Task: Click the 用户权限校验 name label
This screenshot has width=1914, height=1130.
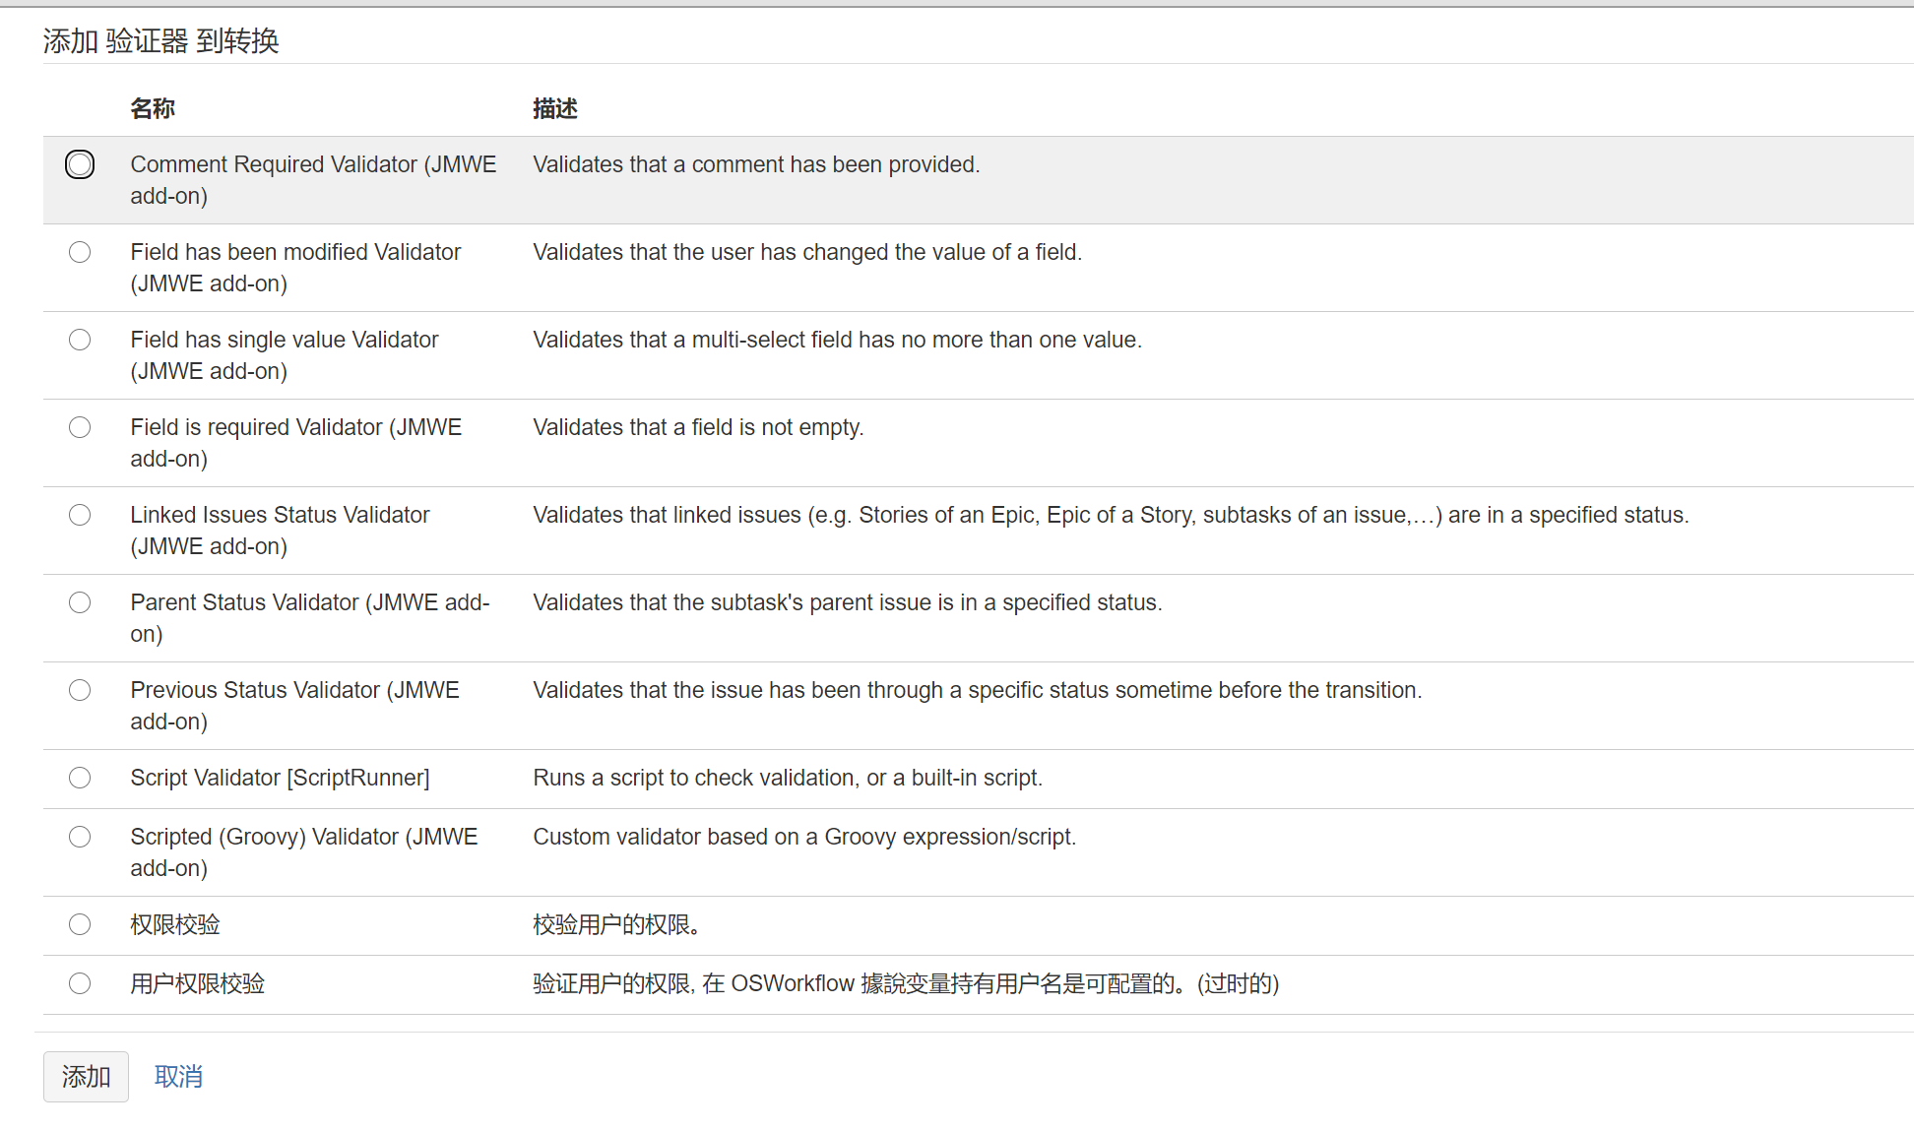Action: (198, 983)
